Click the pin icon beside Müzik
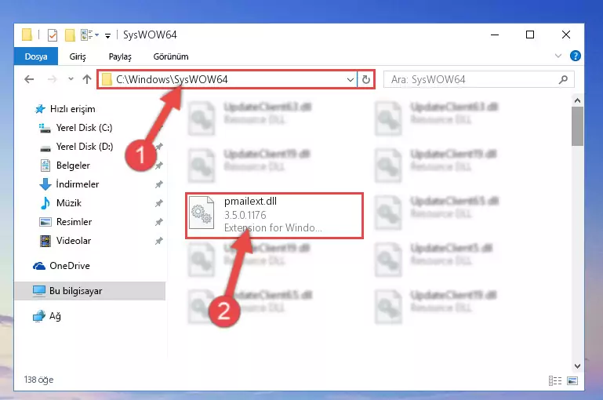 pos(159,203)
